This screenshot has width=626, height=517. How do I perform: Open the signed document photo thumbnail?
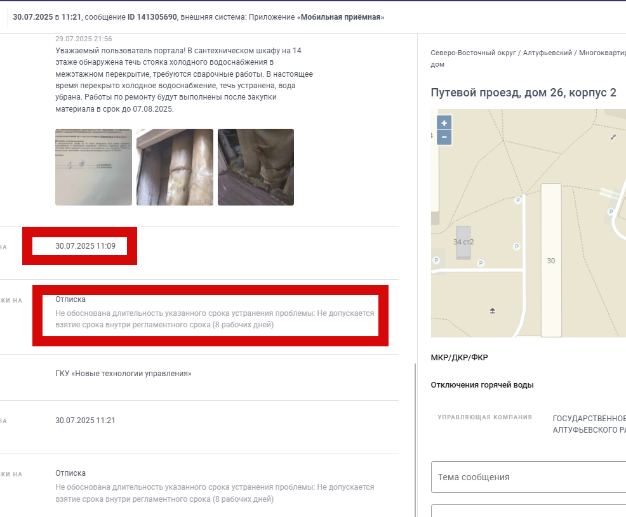pyautogui.click(x=93, y=167)
